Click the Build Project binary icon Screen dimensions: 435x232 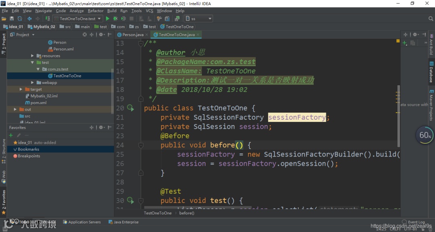(x=48, y=19)
